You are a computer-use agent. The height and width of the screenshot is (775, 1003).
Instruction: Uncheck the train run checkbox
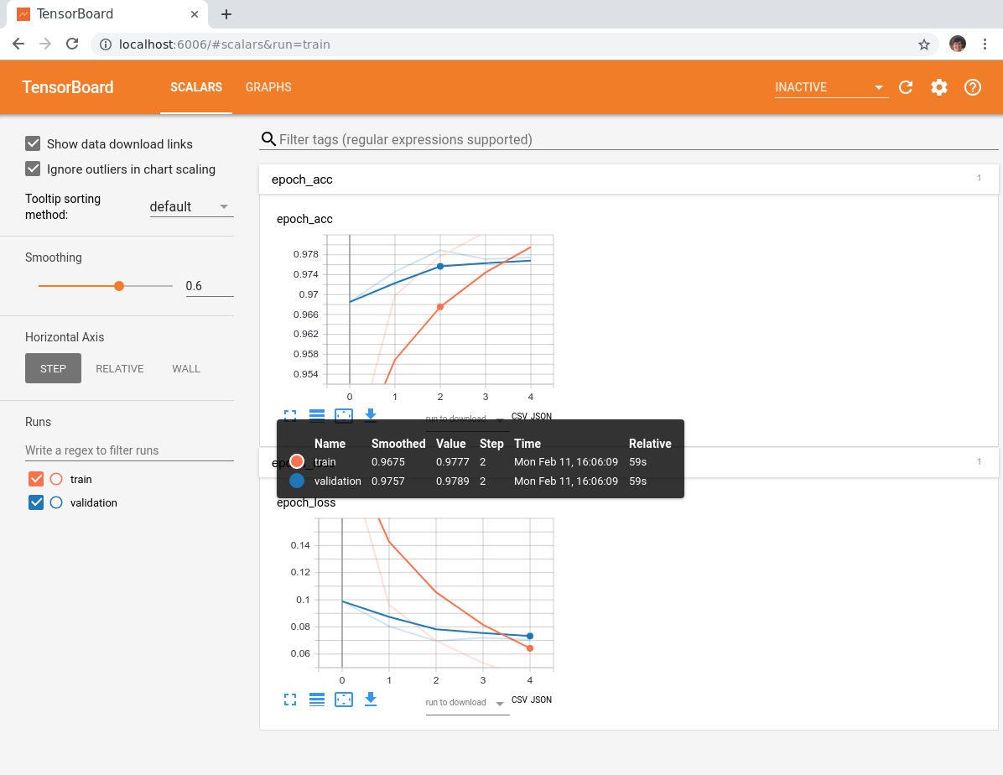[x=36, y=479]
